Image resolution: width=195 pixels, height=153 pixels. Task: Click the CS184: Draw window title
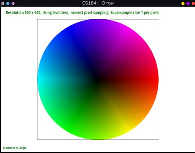pyautogui.click(x=98, y=3)
